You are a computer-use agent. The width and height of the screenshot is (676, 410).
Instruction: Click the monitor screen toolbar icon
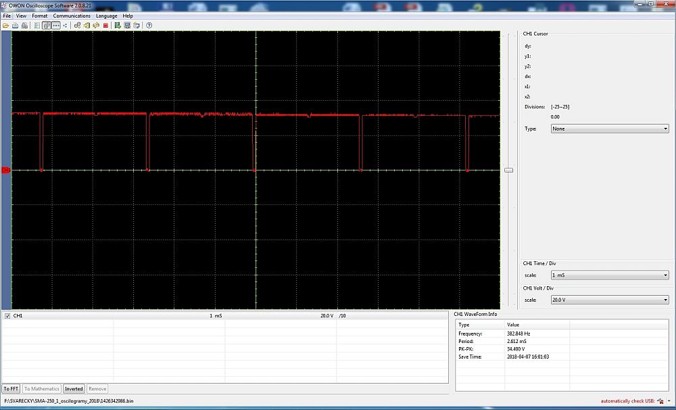pos(127,26)
